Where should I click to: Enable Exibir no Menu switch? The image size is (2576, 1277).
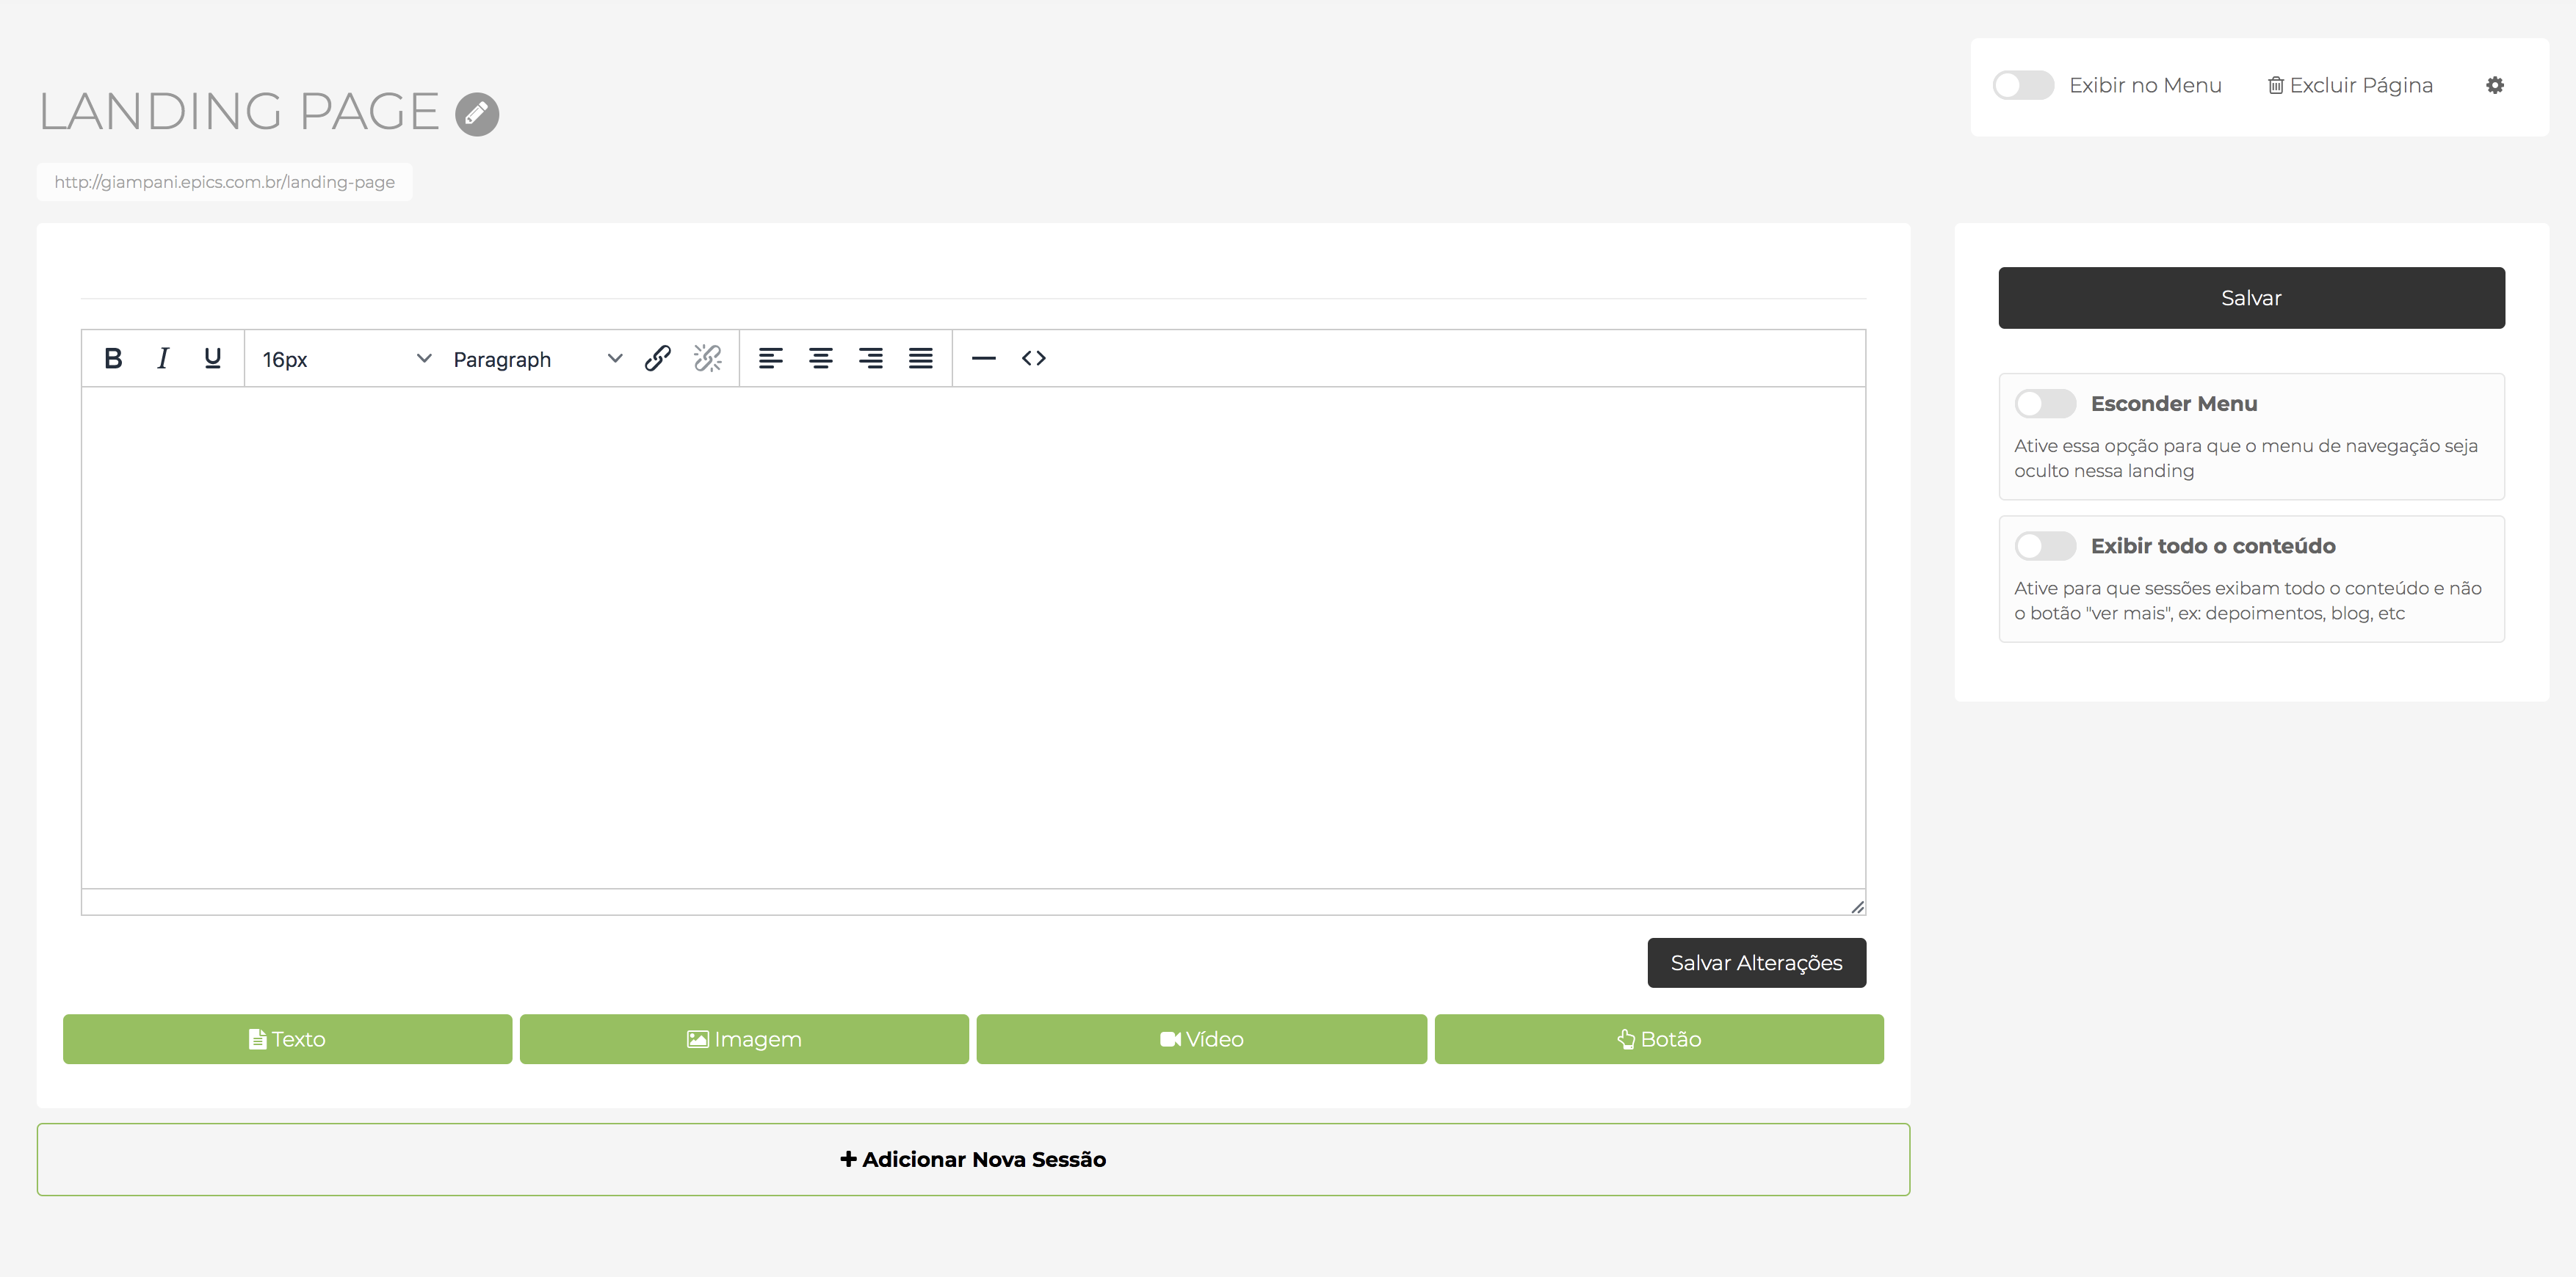click(2022, 85)
